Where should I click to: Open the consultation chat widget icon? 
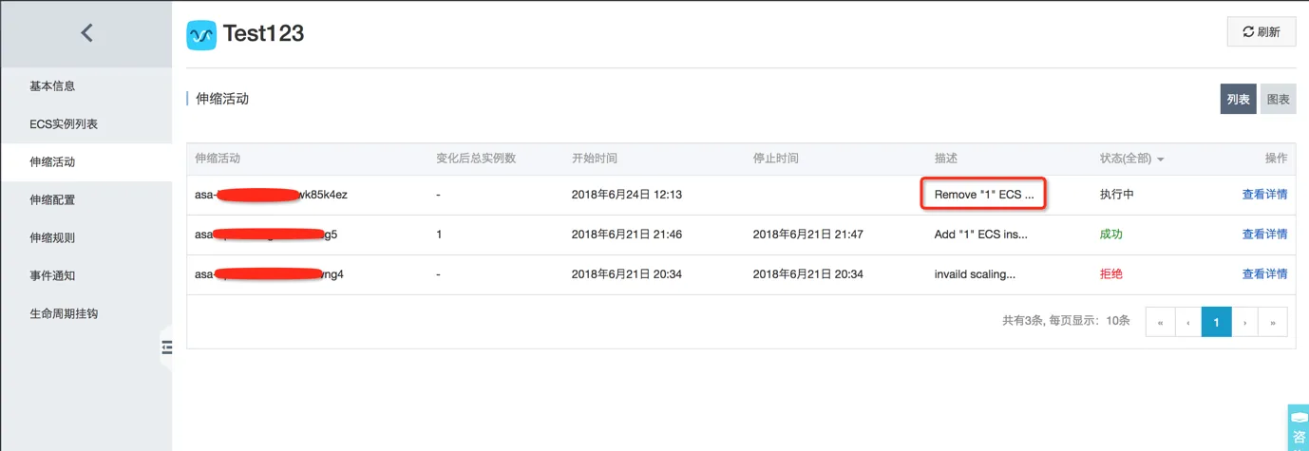click(1299, 427)
